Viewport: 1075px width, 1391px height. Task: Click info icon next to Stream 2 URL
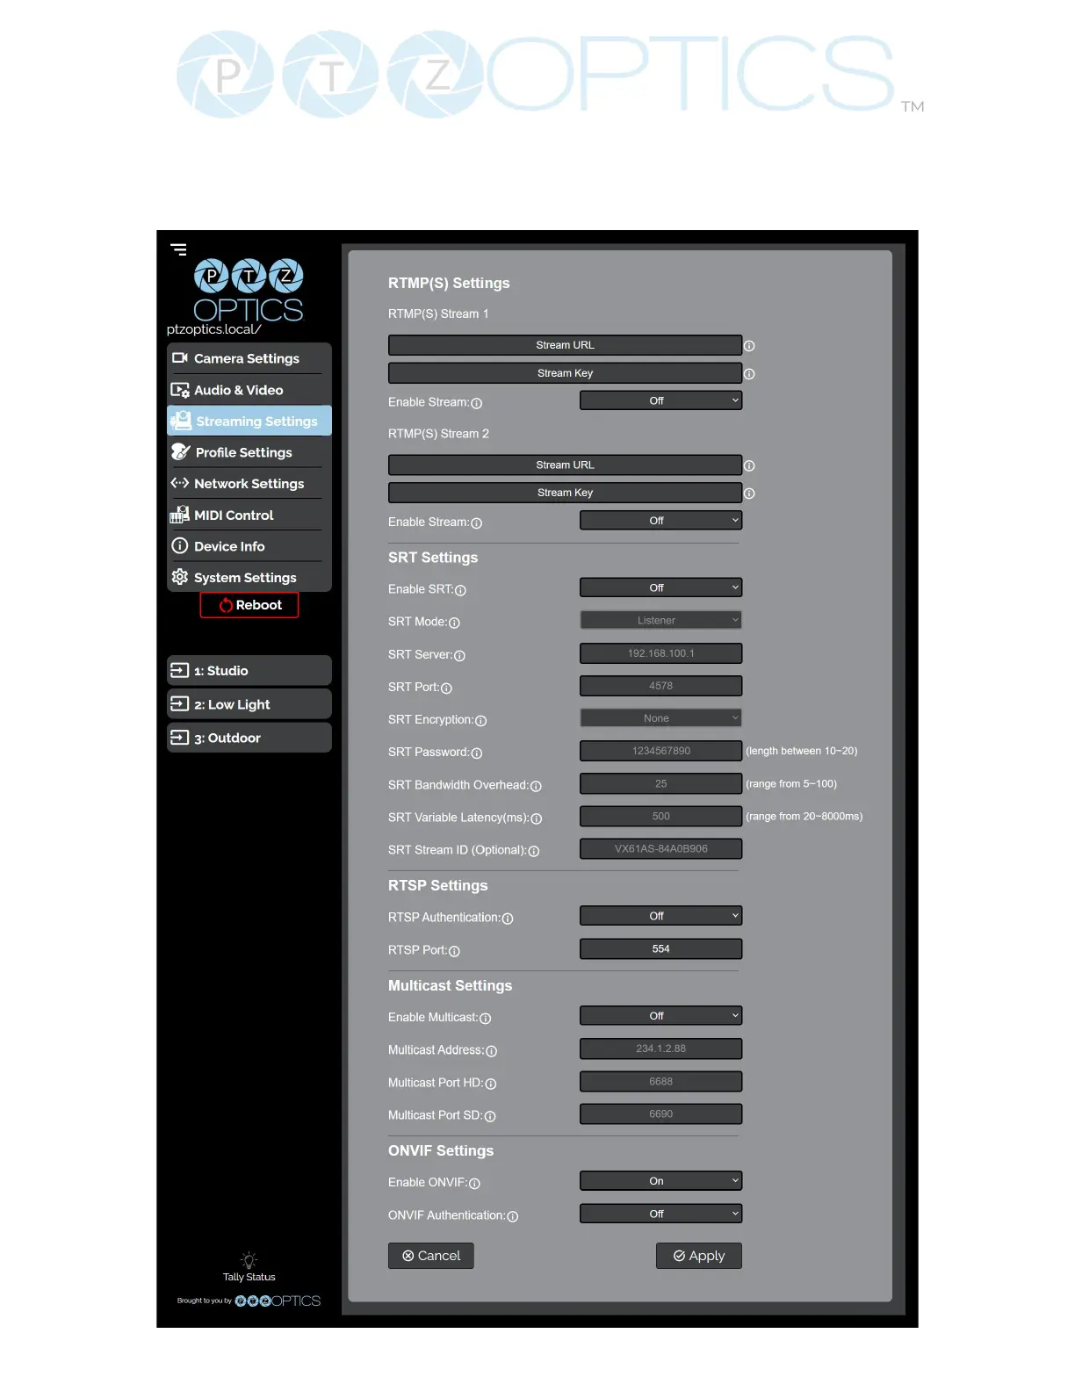pos(749,466)
